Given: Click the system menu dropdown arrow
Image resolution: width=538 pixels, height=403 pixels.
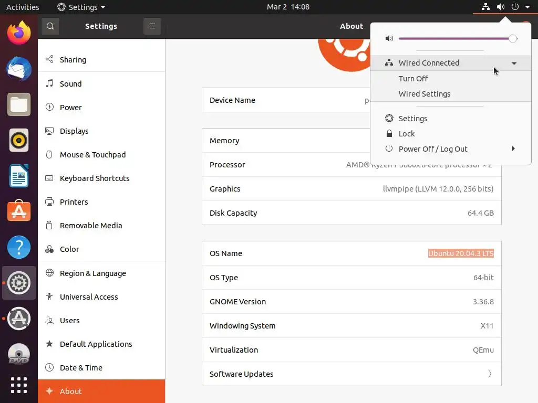Looking at the screenshot, I should pyautogui.click(x=527, y=7).
